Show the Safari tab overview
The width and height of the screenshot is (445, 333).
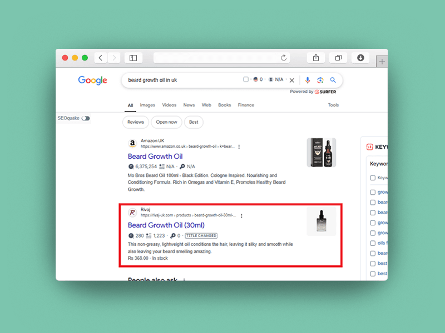pyautogui.click(x=338, y=58)
